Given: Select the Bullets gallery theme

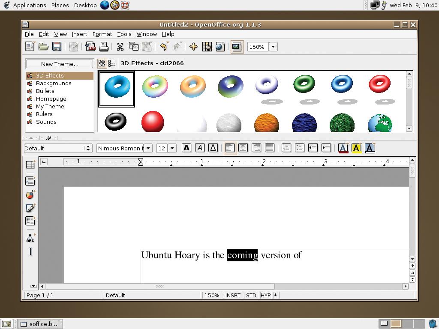Looking at the screenshot, I should (x=60, y=91).
